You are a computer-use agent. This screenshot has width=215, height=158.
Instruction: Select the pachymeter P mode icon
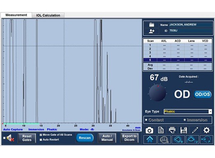(206, 139)
